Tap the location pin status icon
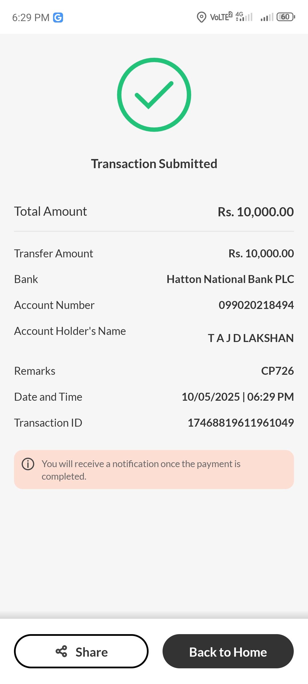Viewport: 308px width, 684px height. coord(201,17)
